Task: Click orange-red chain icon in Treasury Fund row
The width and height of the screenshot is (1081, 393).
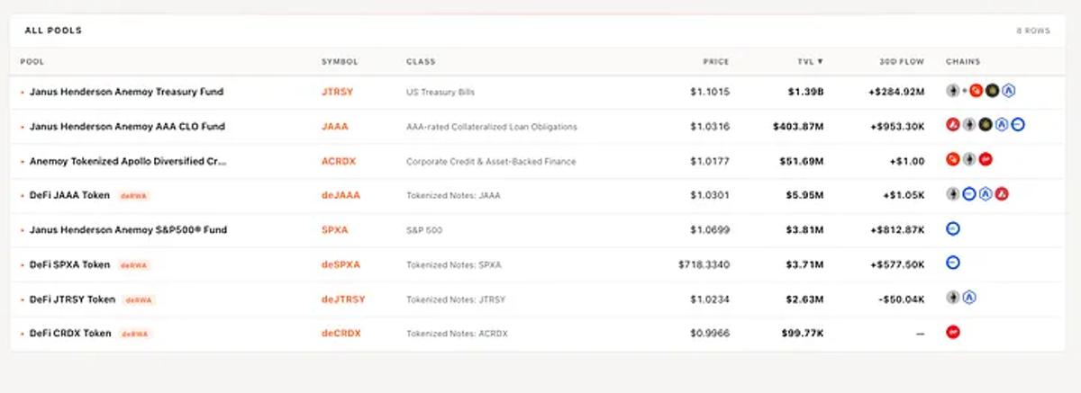Action: point(976,91)
